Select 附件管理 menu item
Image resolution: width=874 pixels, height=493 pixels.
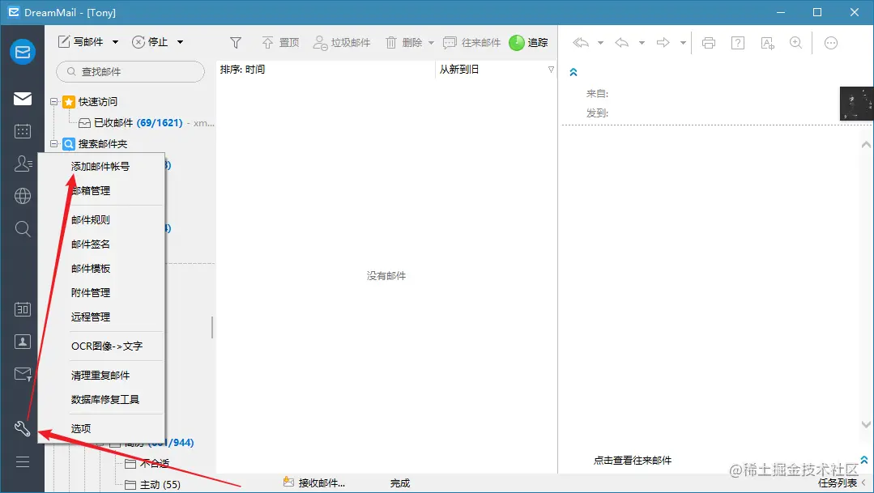pos(100,292)
